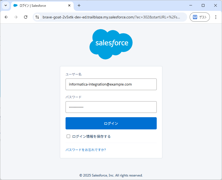
Task: Click the browser back arrow
Action: 6,17
